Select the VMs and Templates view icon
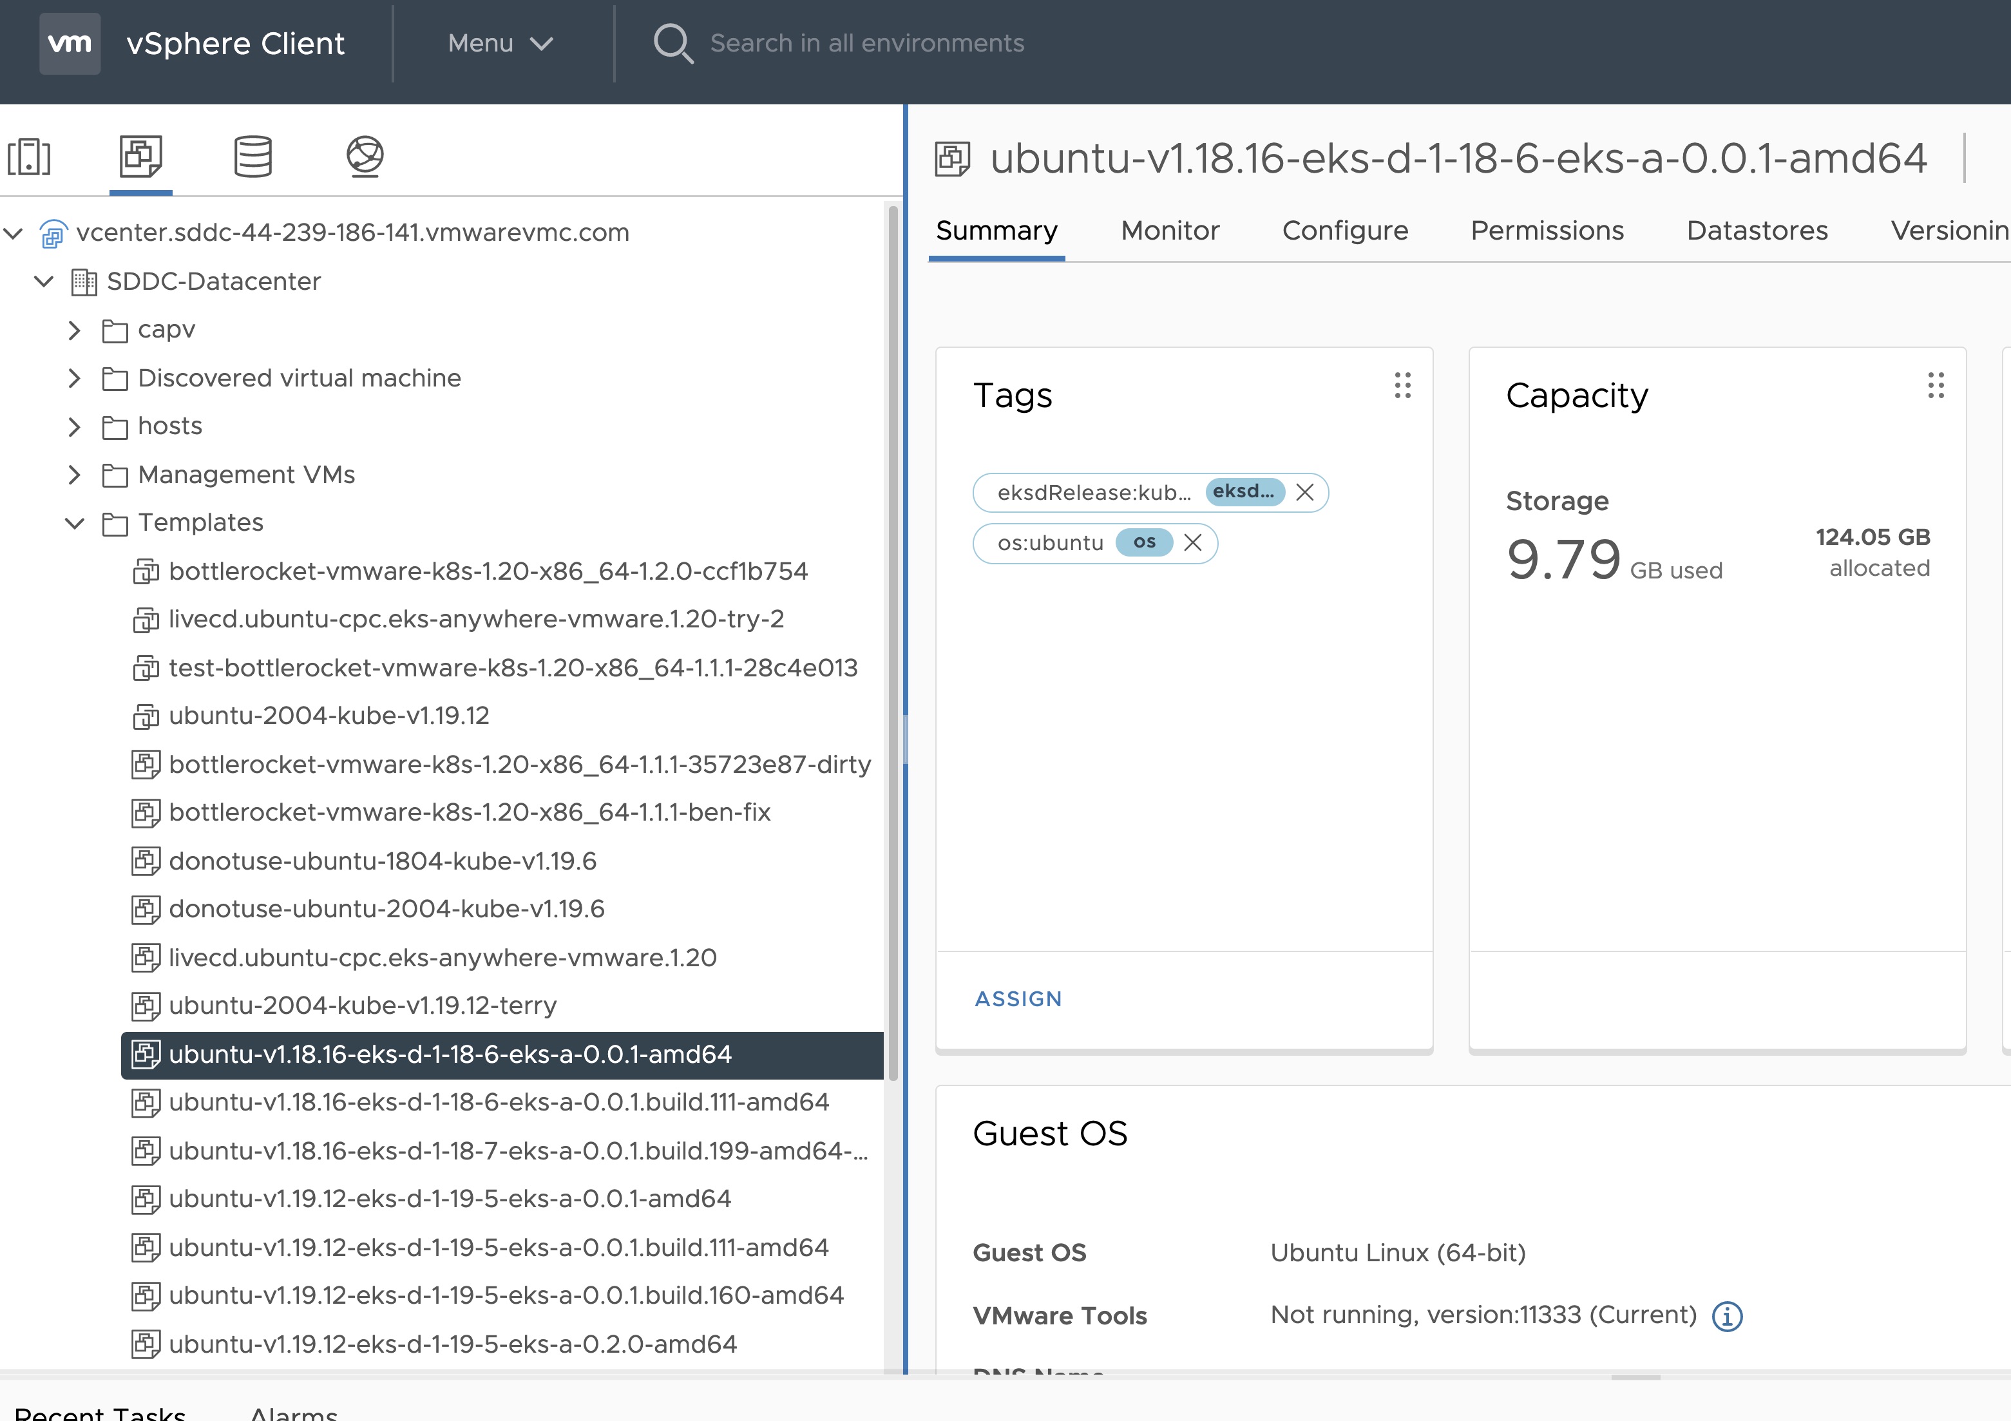 point(141,157)
